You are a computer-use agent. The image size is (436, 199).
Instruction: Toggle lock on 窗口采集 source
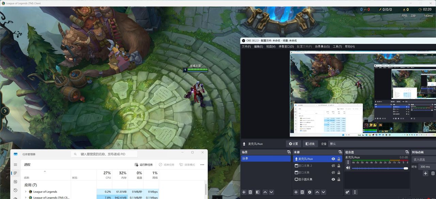tap(339, 173)
